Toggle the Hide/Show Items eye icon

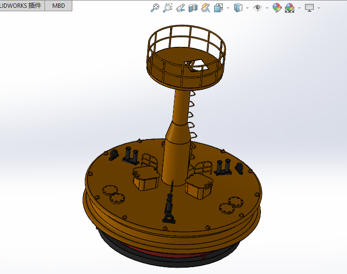coord(258,8)
